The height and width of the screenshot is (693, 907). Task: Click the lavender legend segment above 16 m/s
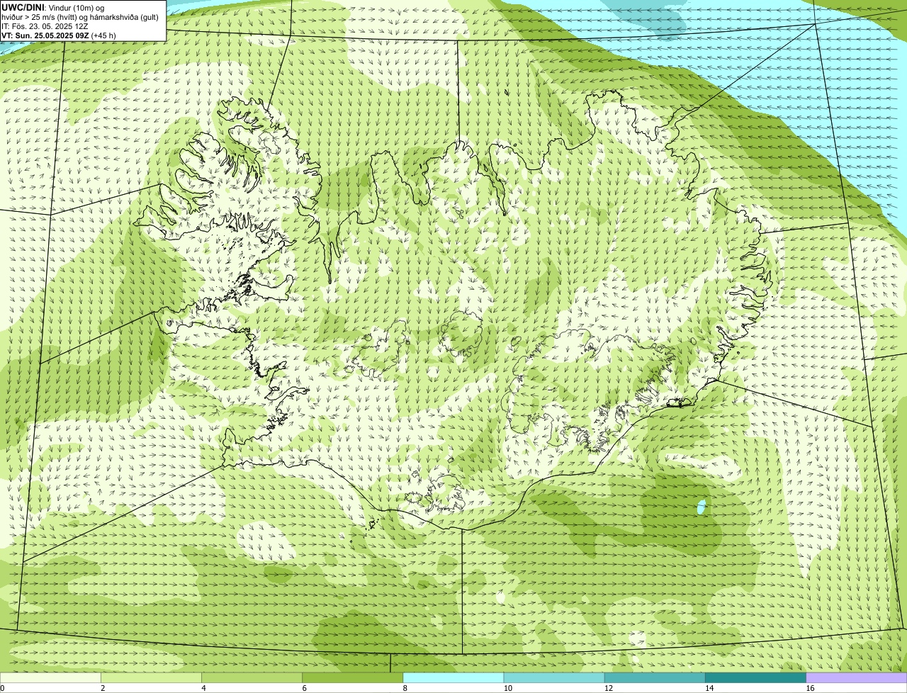[x=857, y=678]
